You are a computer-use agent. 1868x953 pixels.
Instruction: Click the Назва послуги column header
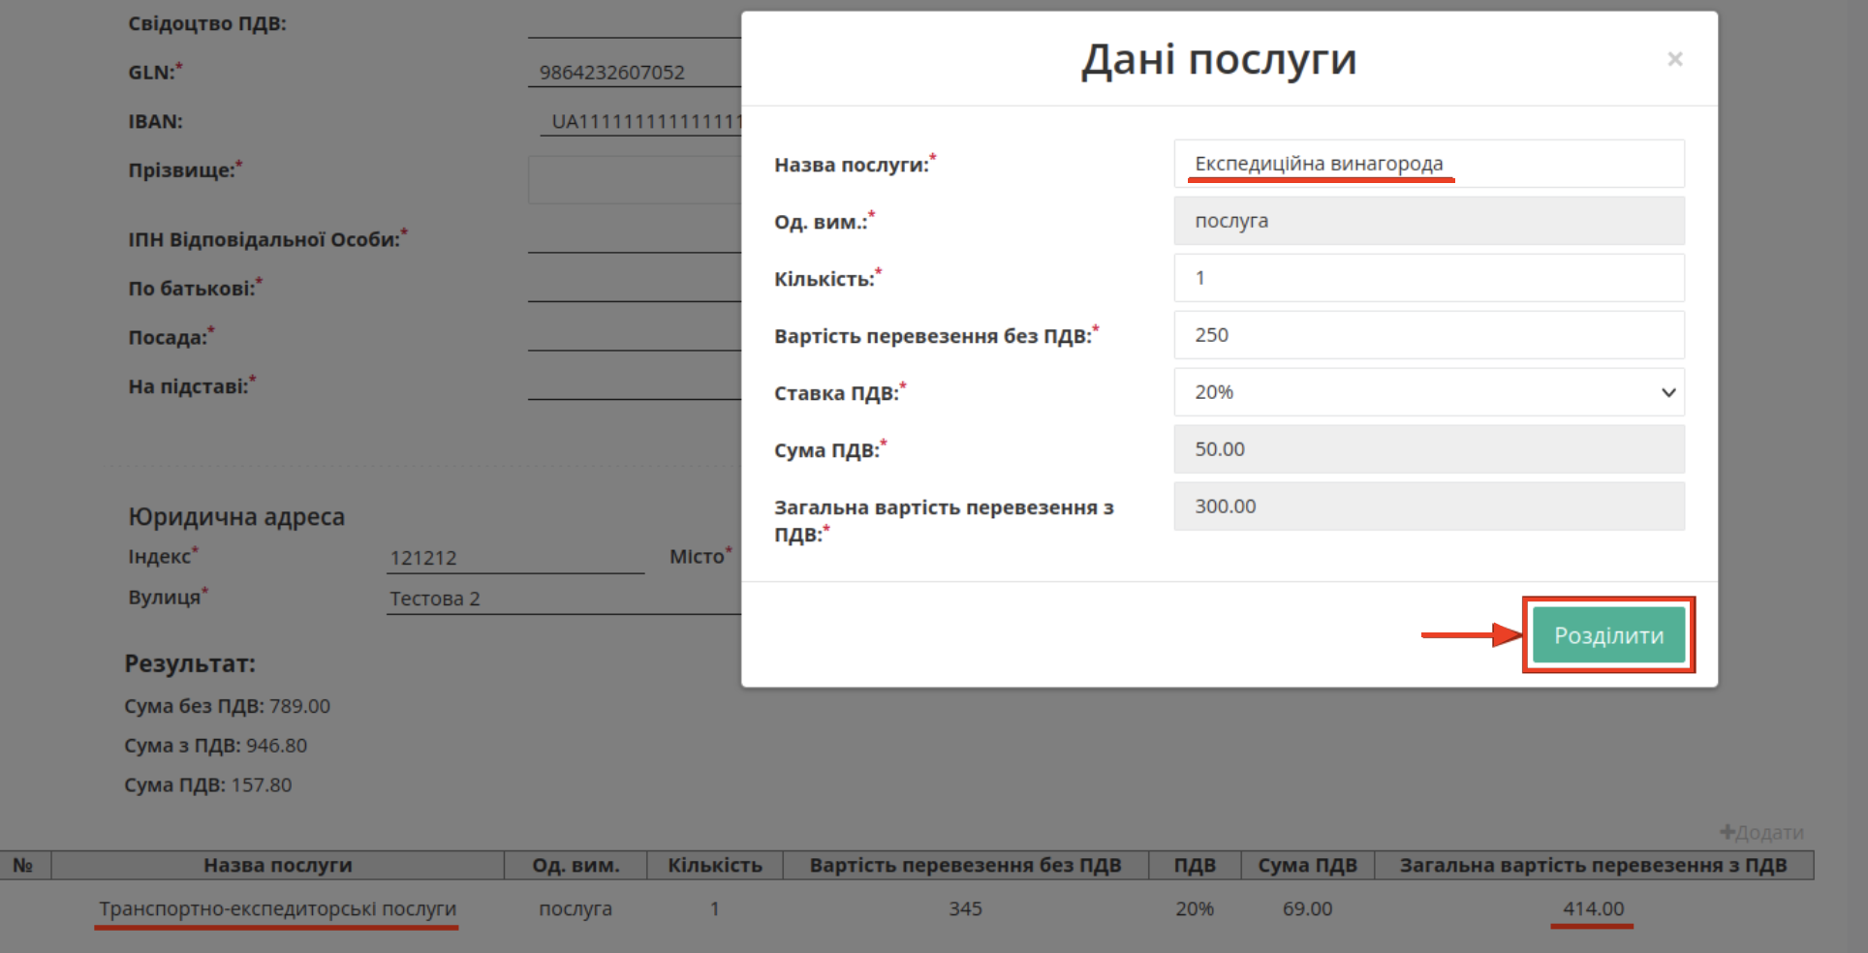(277, 865)
